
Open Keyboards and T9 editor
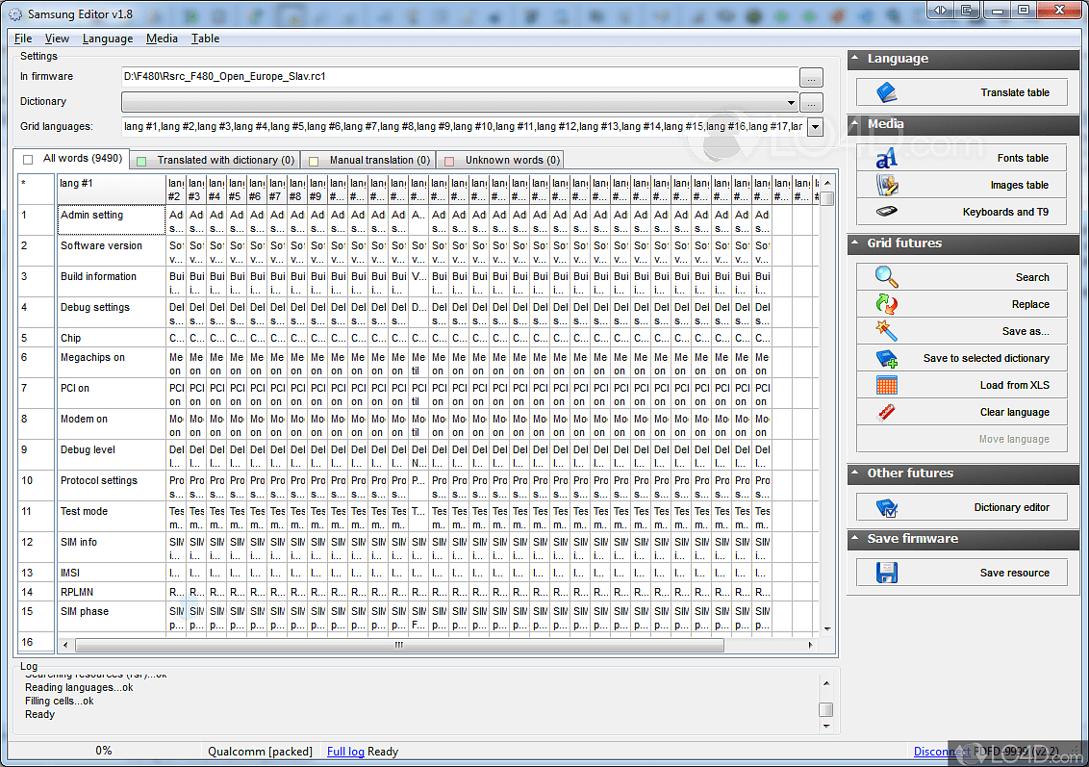coord(962,211)
